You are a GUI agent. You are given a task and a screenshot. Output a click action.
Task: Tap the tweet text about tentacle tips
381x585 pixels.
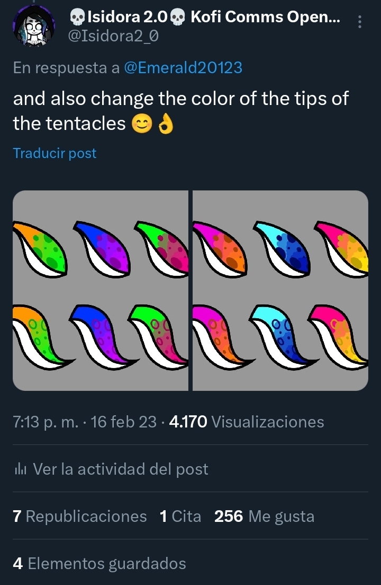[180, 110]
